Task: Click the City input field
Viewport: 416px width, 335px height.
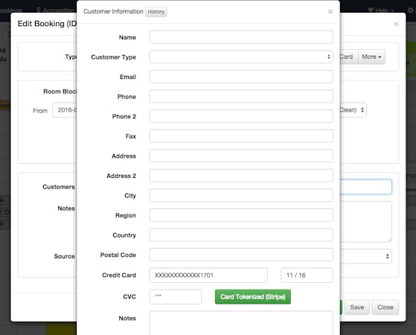Action: click(241, 195)
